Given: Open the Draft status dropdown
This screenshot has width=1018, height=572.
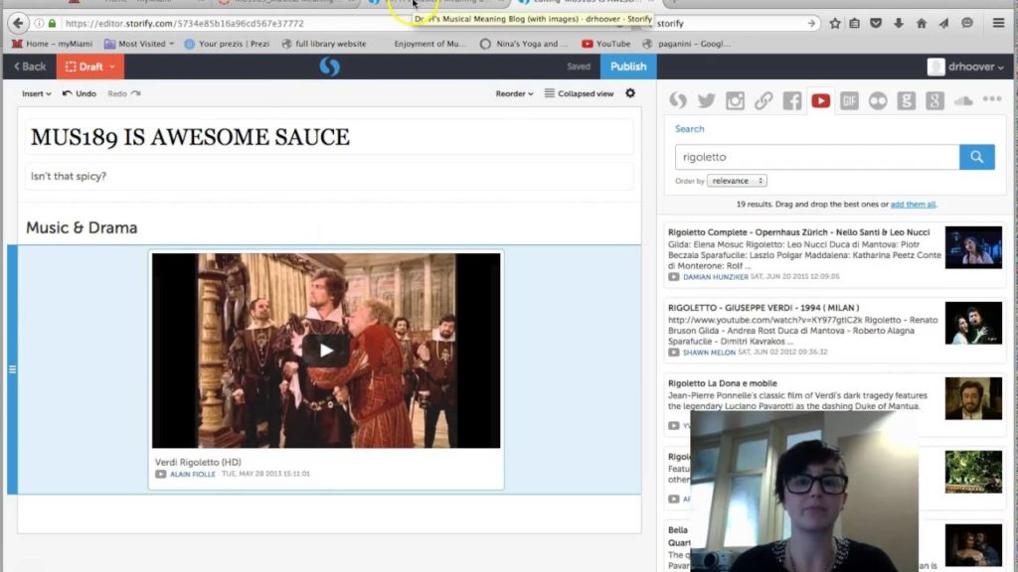Looking at the screenshot, I should click(90, 67).
